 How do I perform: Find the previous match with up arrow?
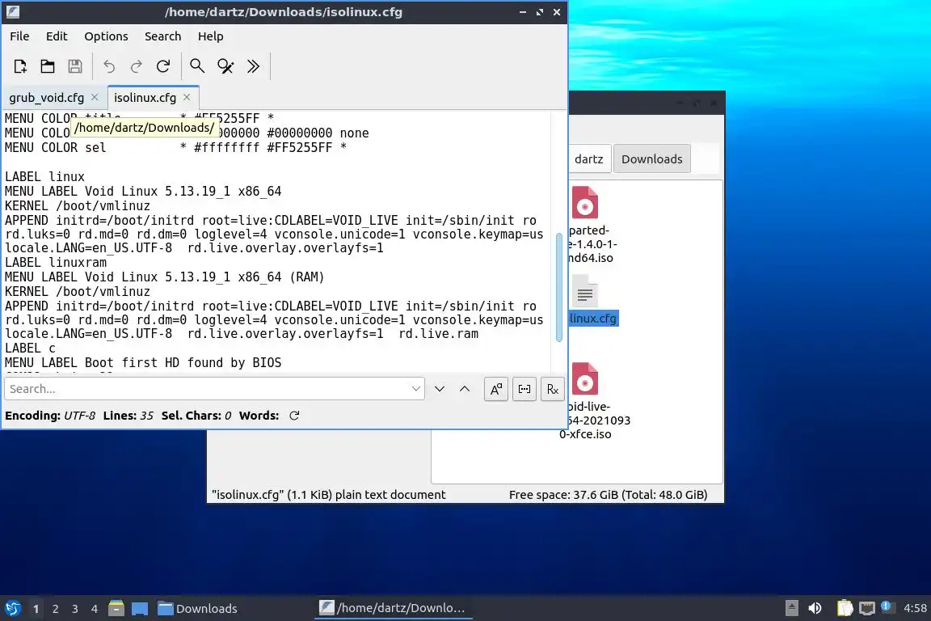click(465, 389)
